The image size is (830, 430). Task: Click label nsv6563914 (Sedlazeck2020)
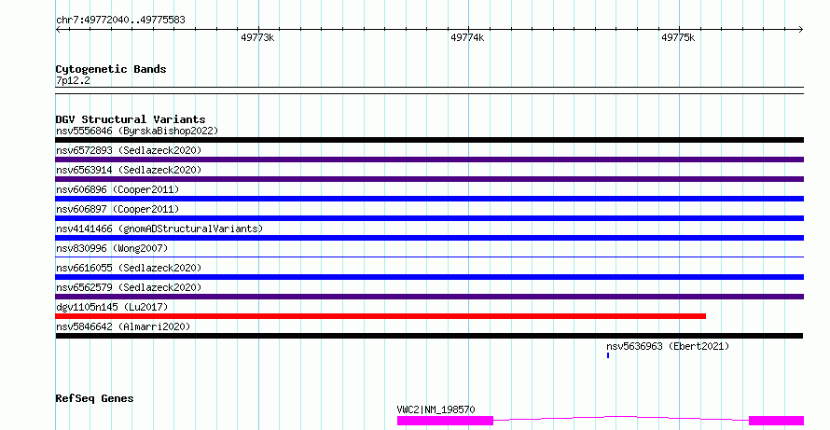129,170
